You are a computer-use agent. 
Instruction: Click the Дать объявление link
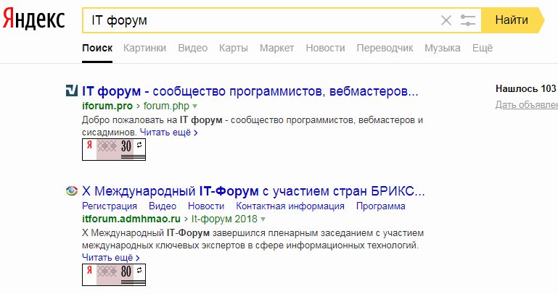[527, 104]
